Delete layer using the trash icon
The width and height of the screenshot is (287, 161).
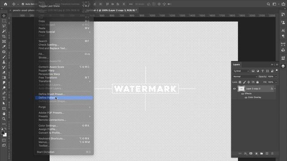click(272, 153)
